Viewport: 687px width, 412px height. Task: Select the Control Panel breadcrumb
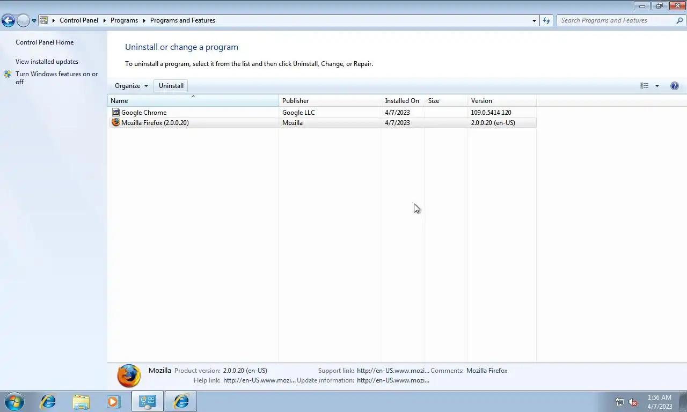pos(79,20)
